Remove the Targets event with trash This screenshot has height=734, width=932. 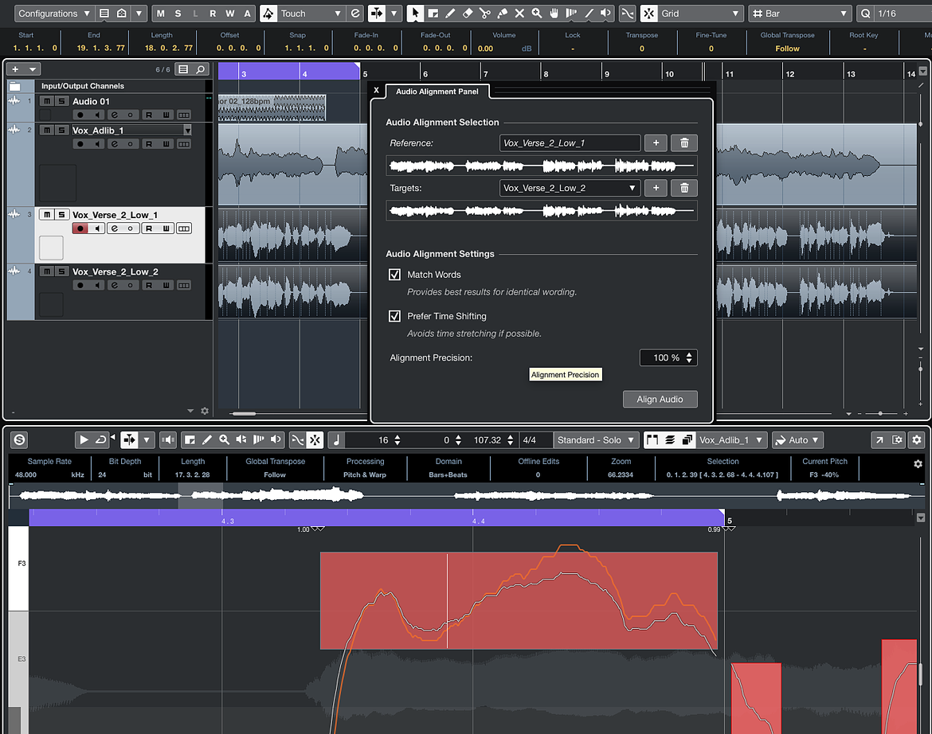coord(684,188)
